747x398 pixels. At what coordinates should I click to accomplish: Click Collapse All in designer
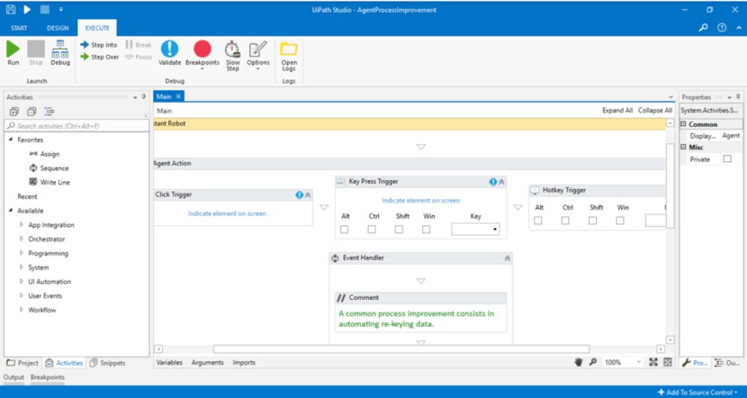pyautogui.click(x=655, y=111)
